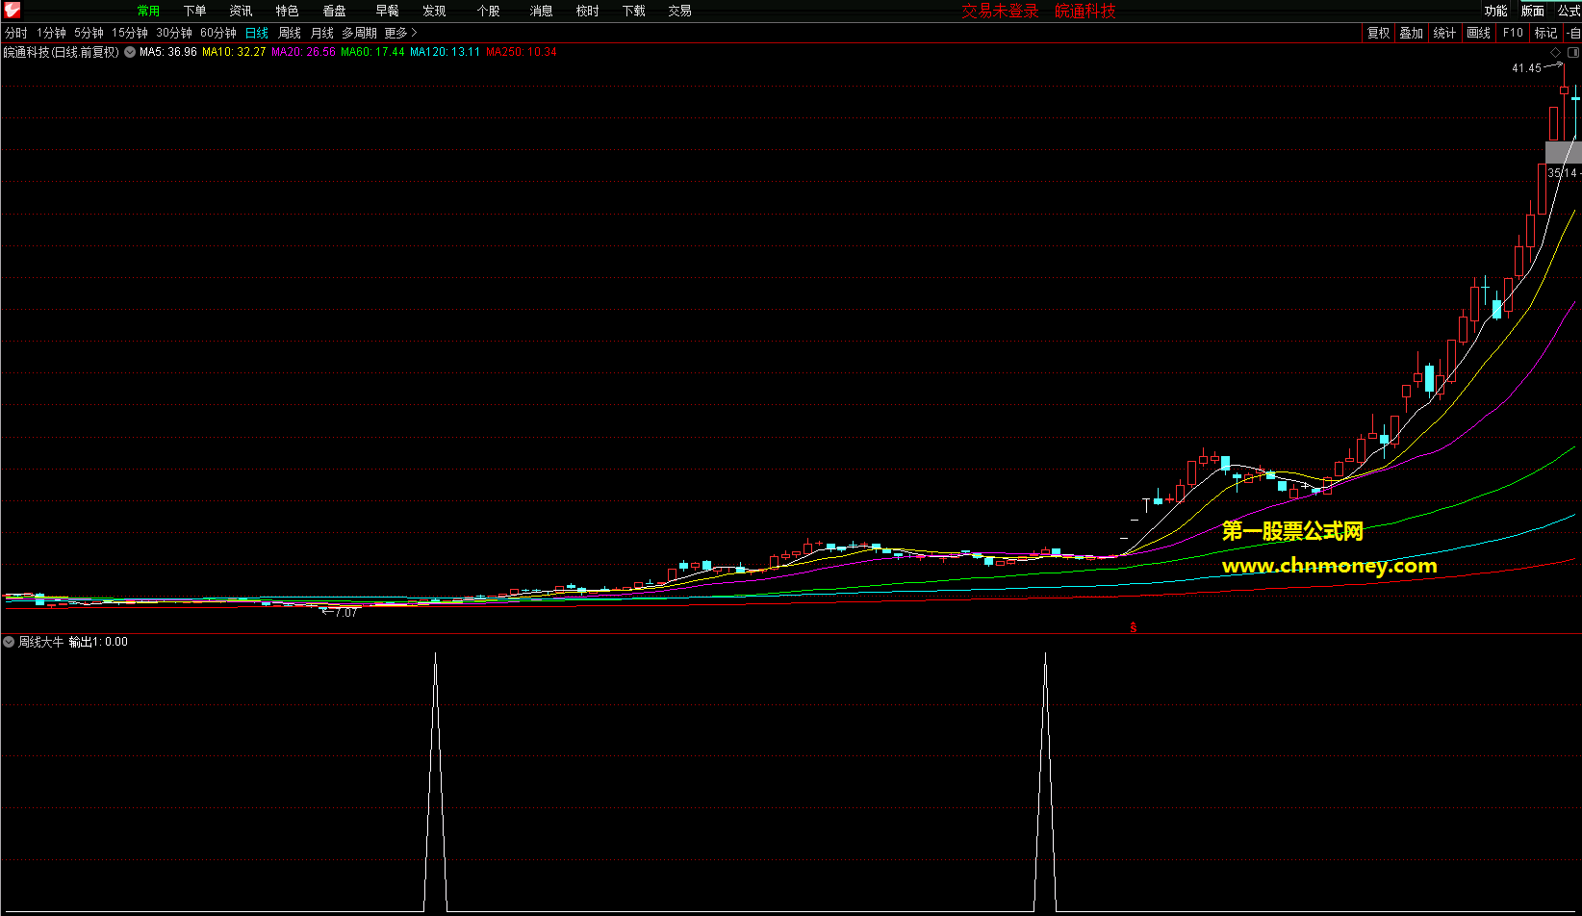
Task: Click the 叠加 overlay button
Action: point(1411,33)
